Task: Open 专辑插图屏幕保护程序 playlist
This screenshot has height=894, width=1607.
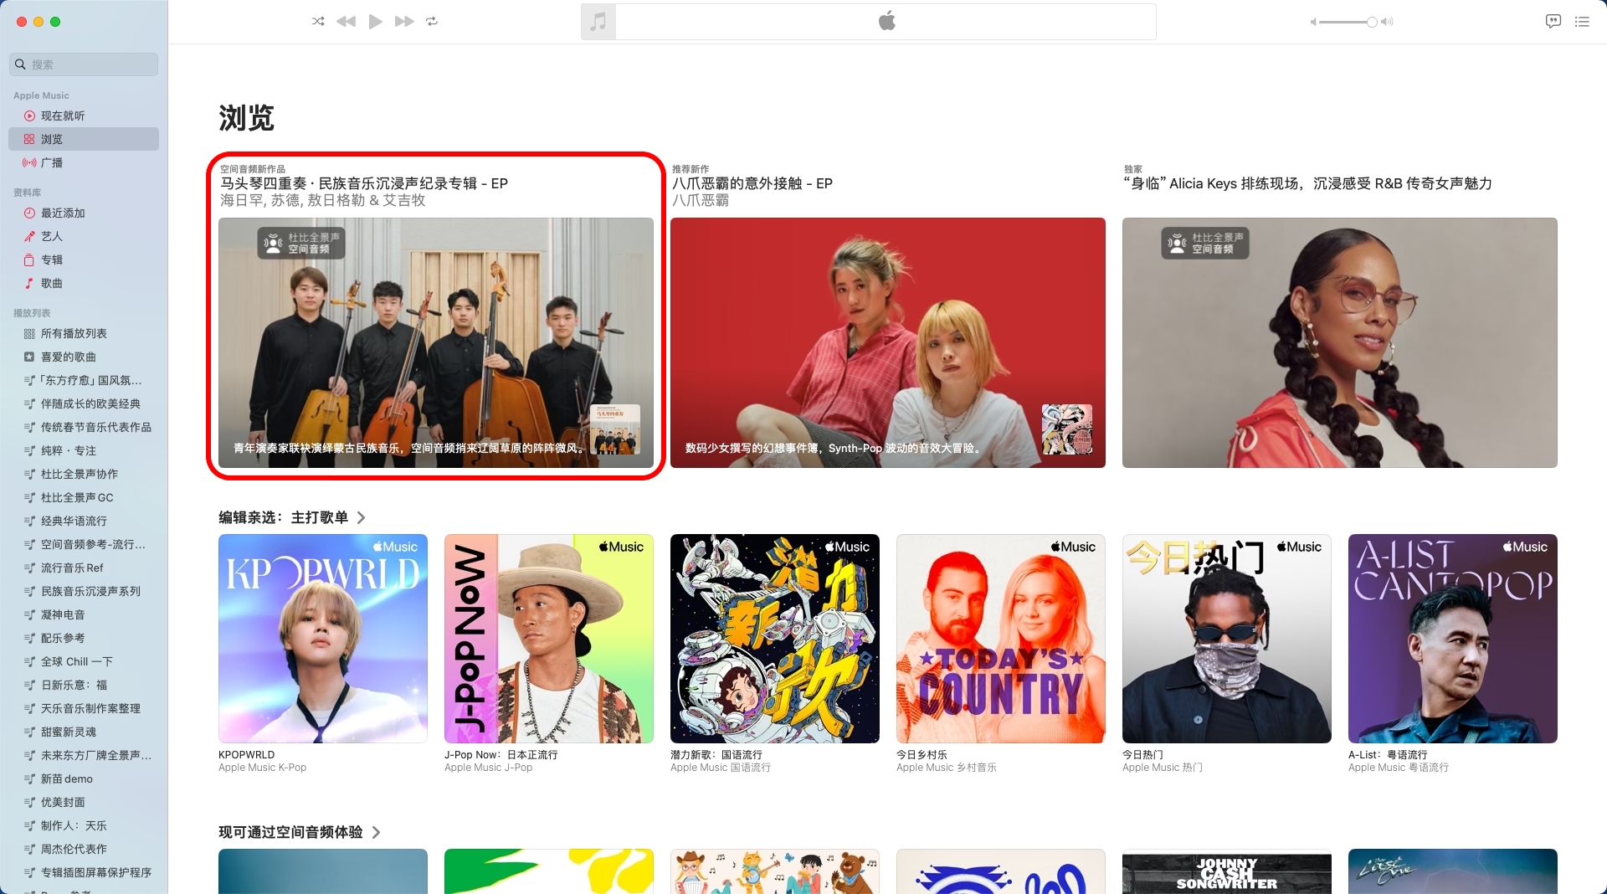Action: [84, 872]
